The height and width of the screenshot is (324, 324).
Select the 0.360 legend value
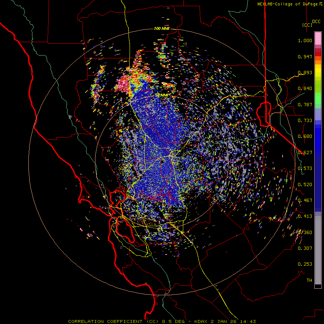point(305,233)
